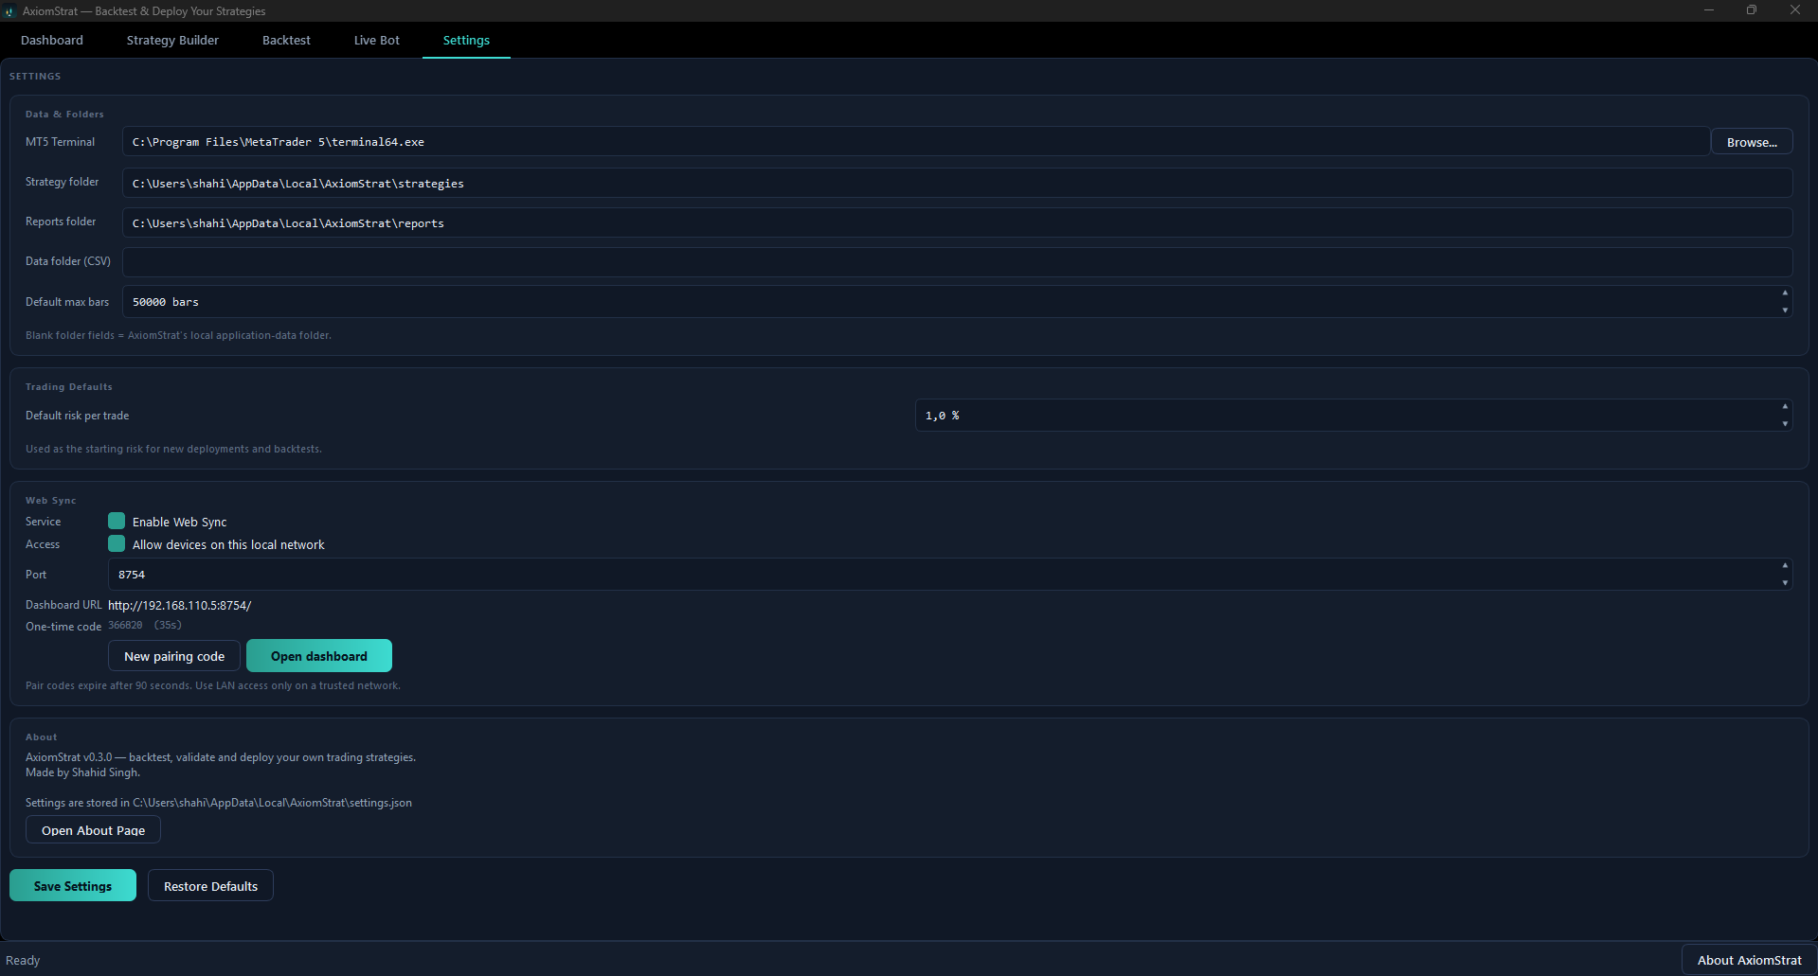Increase Default max bars with up arrow
Viewport: 1818px width, 976px height.
1785,293
